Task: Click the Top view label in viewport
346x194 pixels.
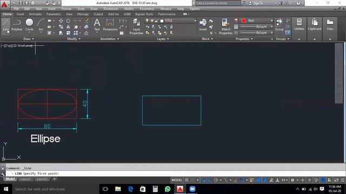Action: [9, 46]
